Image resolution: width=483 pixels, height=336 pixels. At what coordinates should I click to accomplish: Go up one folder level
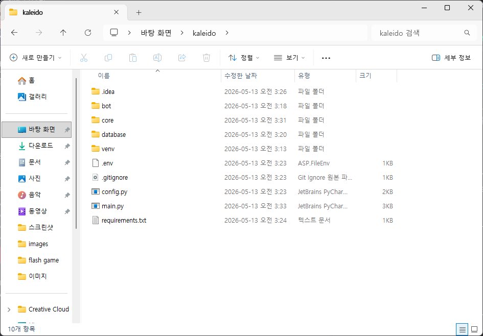pos(63,33)
